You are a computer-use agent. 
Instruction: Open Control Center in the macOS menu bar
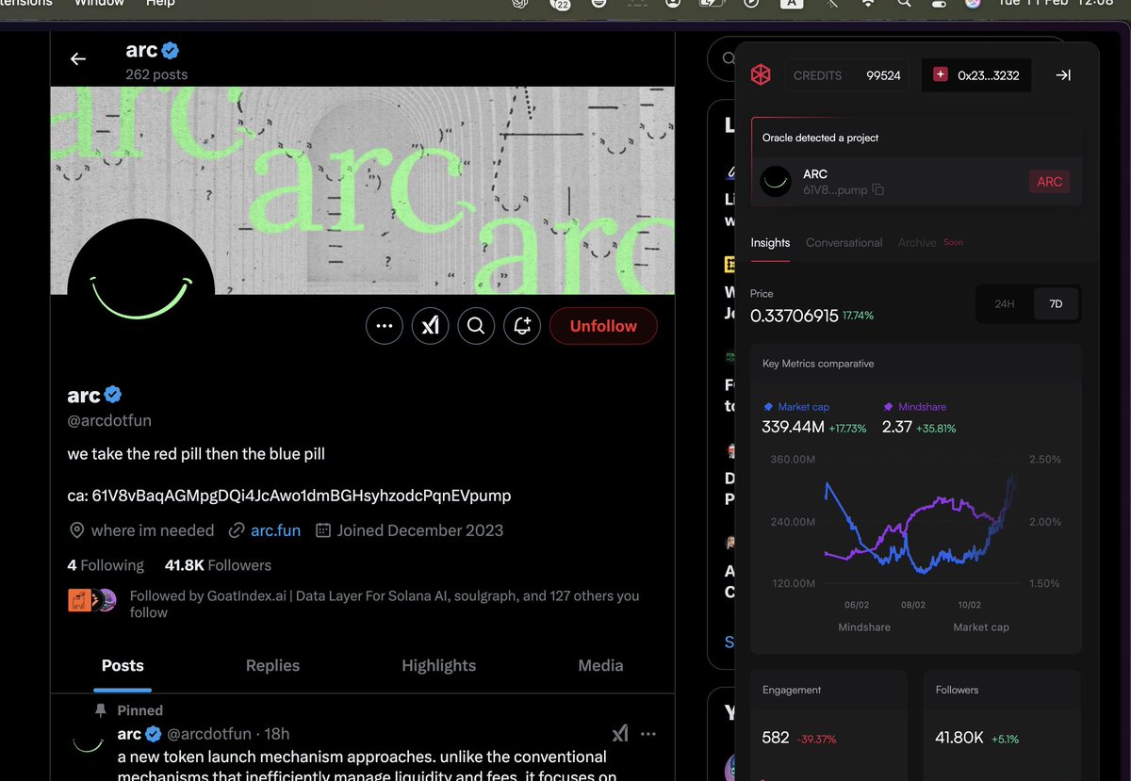pos(938,4)
